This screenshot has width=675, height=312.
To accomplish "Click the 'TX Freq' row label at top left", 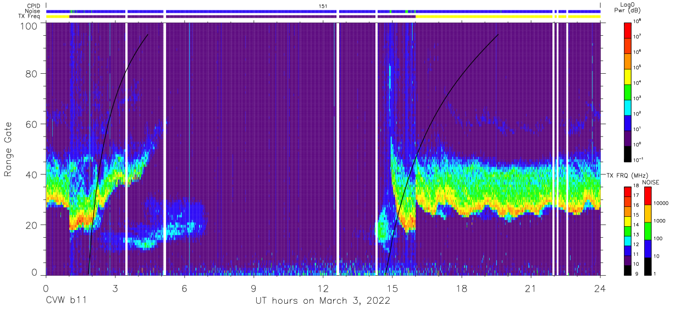I will pyautogui.click(x=29, y=17).
